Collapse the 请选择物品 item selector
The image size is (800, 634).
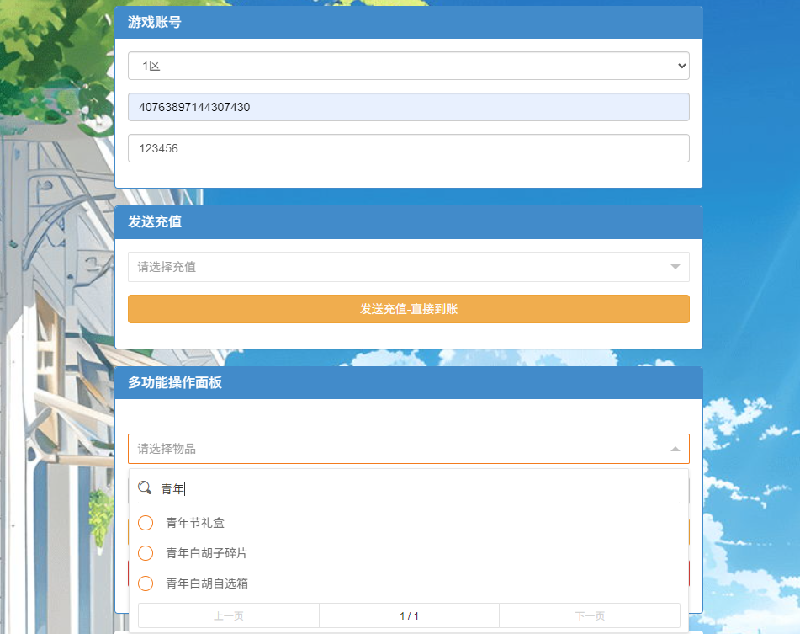point(408,449)
